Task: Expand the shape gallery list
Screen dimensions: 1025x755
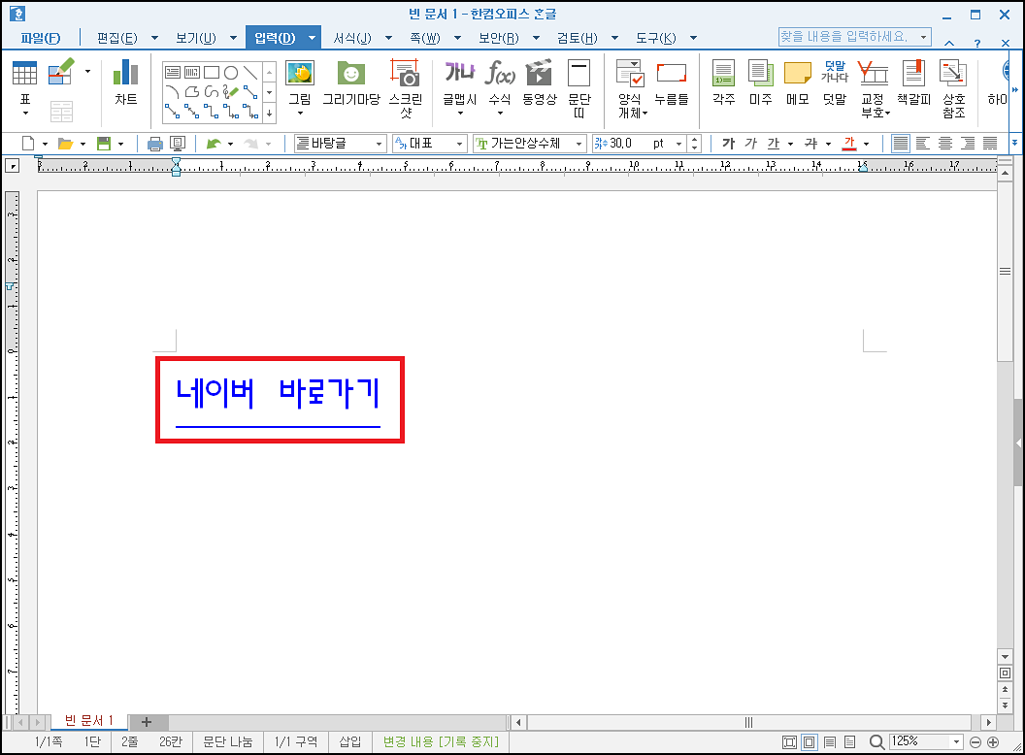Action: [x=269, y=114]
